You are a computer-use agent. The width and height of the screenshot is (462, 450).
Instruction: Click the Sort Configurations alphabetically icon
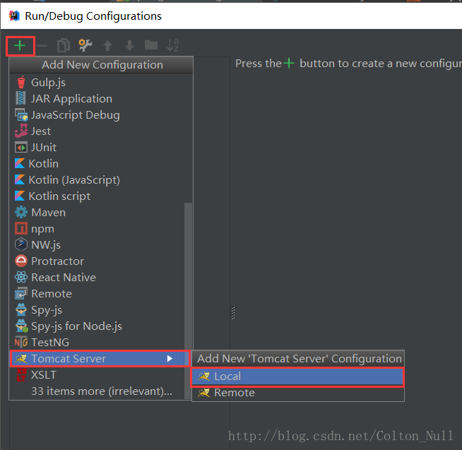(172, 45)
